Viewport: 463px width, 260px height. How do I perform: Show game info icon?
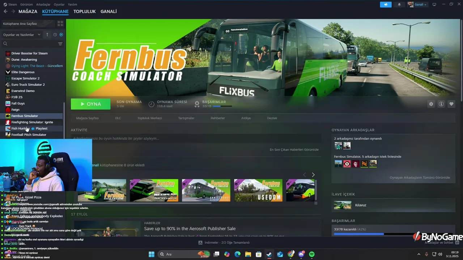[x=441, y=104]
